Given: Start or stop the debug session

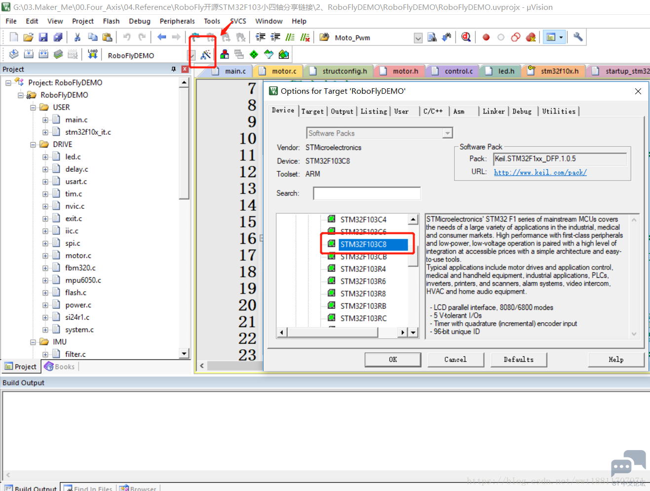Looking at the screenshot, I should point(466,37).
